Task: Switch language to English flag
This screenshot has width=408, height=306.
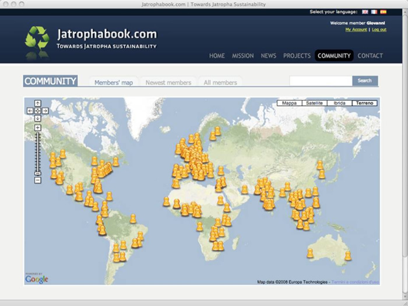Action: coord(365,12)
